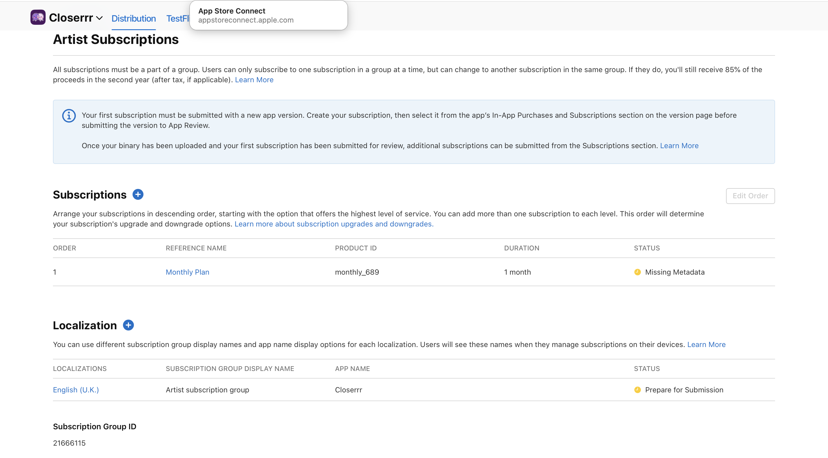Viewport: 828px width, 458px height.
Task: Open subscription upgrades and downgrades link
Action: 334,224
